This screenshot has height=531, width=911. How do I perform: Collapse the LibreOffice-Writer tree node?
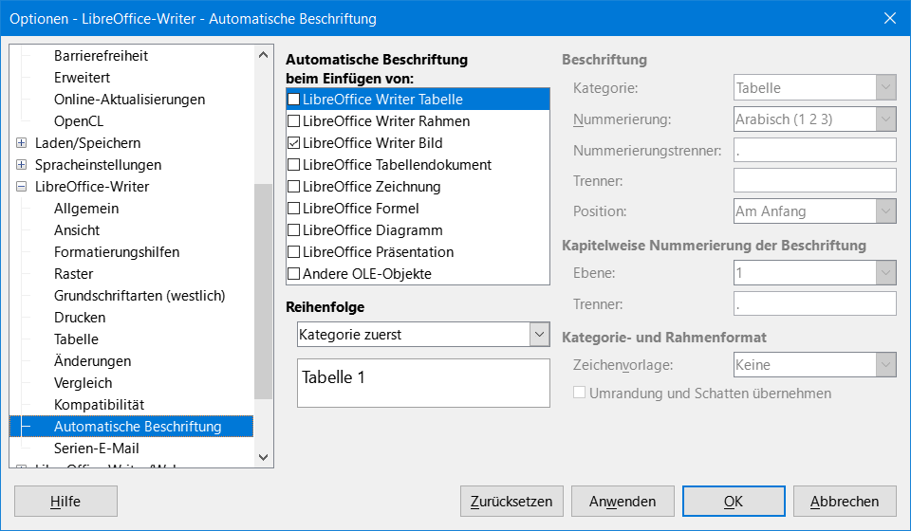coord(21,187)
